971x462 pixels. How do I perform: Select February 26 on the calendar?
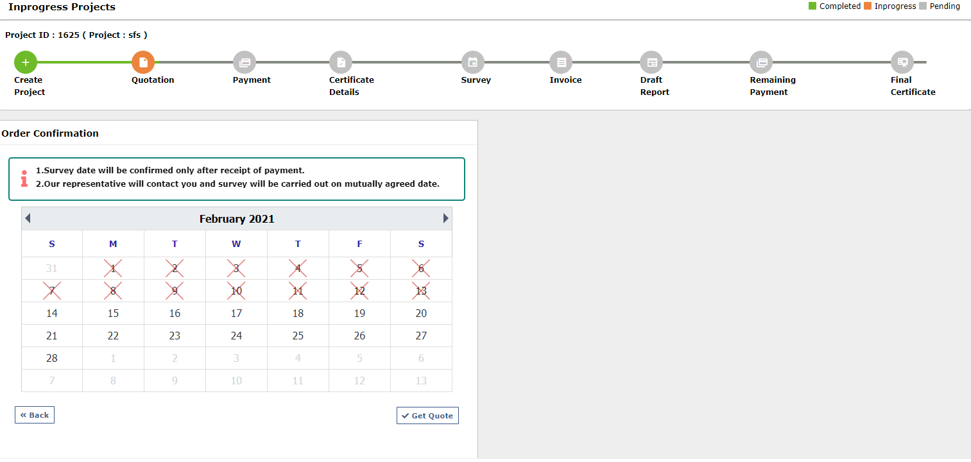[359, 336]
